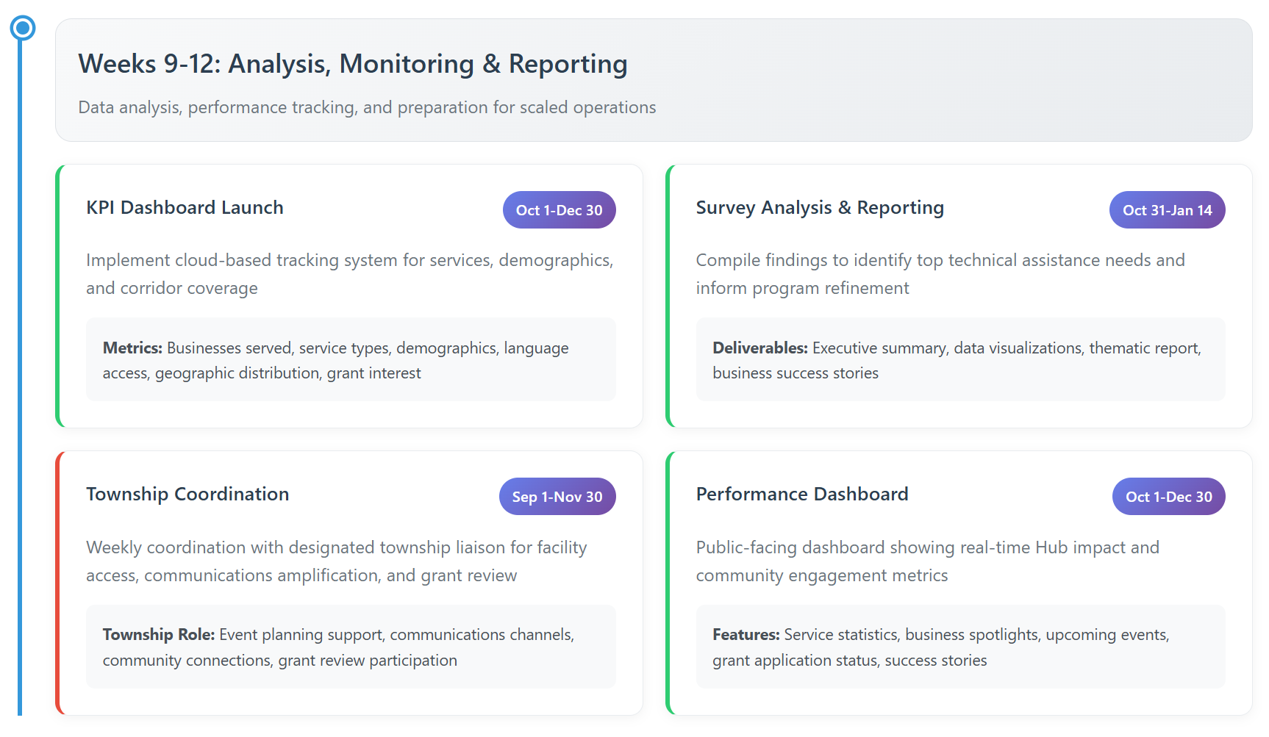The image size is (1269, 737).
Task: Open the KPI Dashboard Launch card title
Action: point(185,208)
